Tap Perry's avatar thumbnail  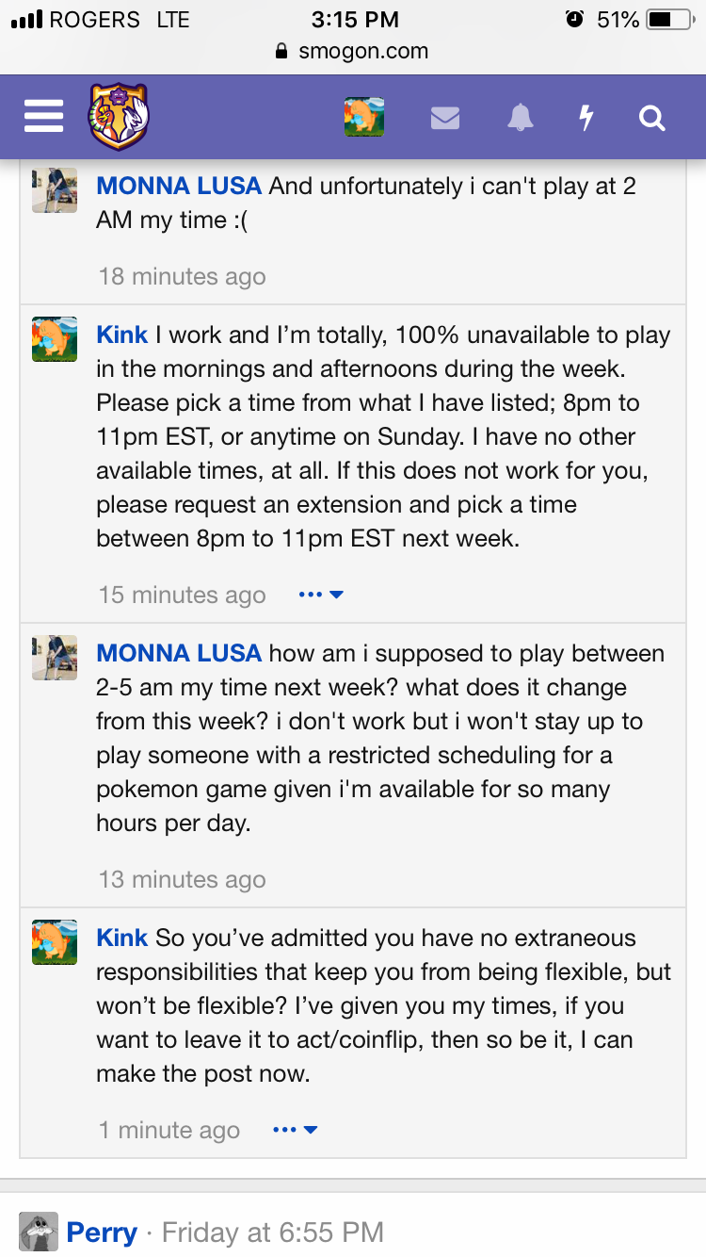coord(39,1232)
